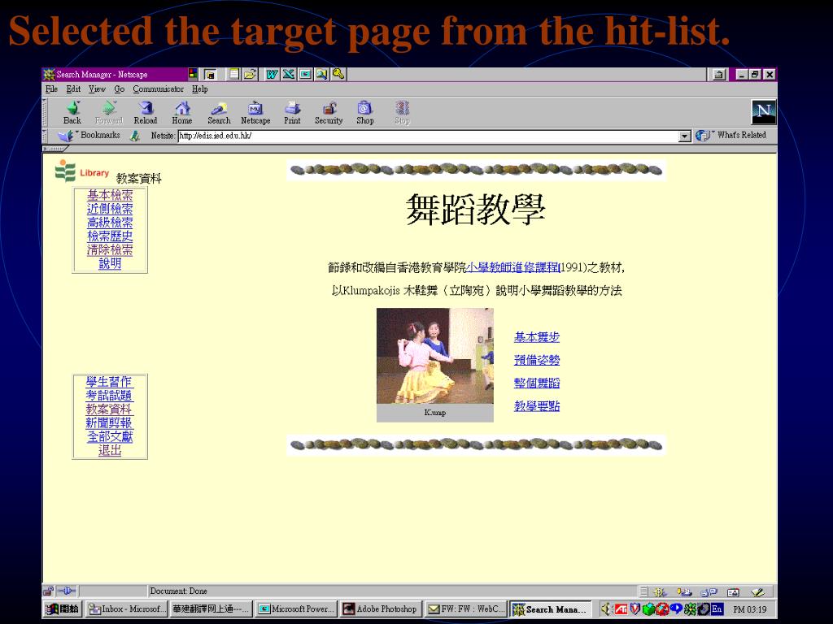The width and height of the screenshot is (833, 624).
Task: Open the 學生習作 link
Action: (x=109, y=382)
